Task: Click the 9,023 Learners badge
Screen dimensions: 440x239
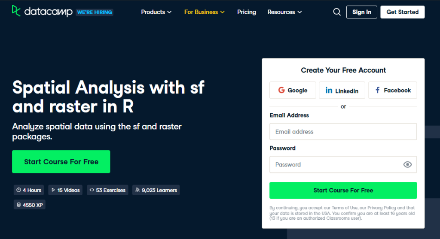Action: click(x=156, y=190)
